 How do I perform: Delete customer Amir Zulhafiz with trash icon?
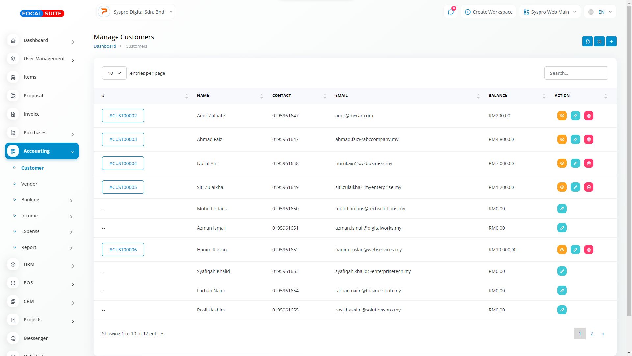[x=589, y=116]
